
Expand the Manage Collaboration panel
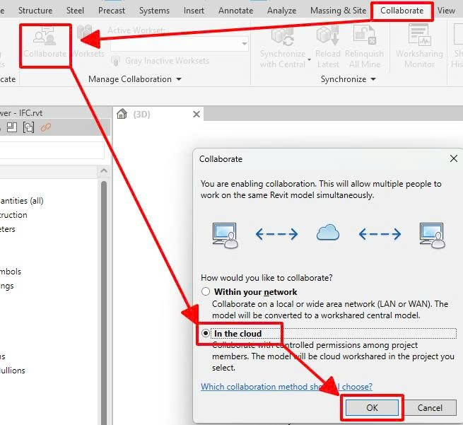pyautogui.click(x=134, y=79)
